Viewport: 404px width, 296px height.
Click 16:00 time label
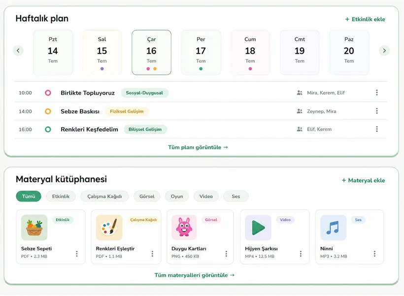click(x=25, y=130)
